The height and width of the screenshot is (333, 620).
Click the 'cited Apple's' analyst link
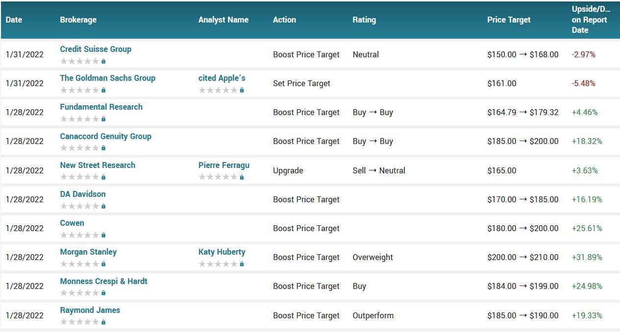point(222,78)
